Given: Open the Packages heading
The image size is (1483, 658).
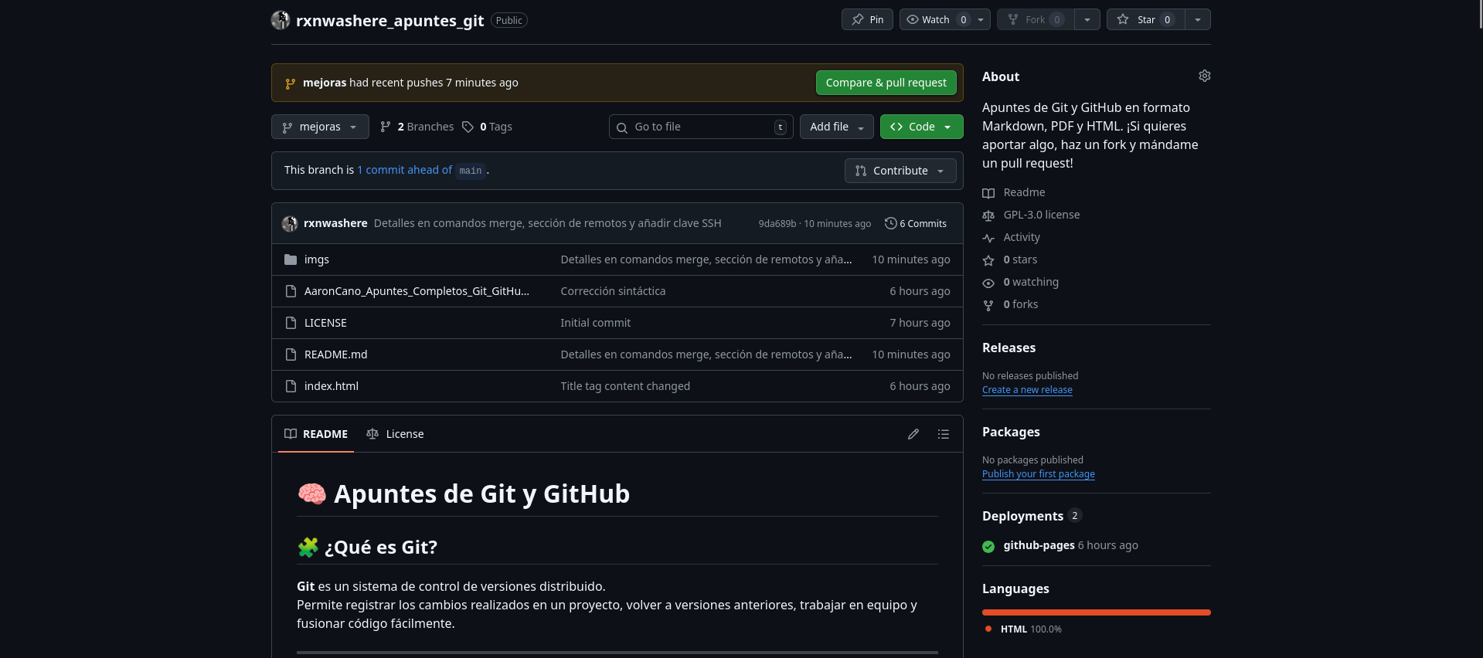Looking at the screenshot, I should [x=1011, y=432].
